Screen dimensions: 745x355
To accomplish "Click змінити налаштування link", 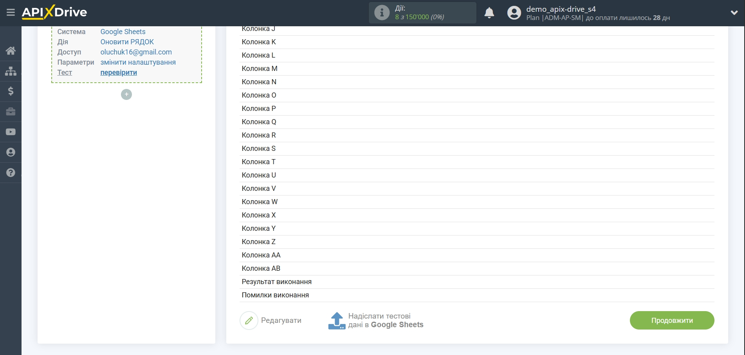I will [138, 62].
